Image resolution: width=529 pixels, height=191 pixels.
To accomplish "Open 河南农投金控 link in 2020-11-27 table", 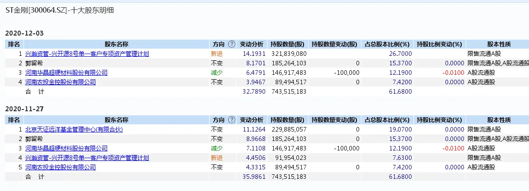I will coord(61,167).
